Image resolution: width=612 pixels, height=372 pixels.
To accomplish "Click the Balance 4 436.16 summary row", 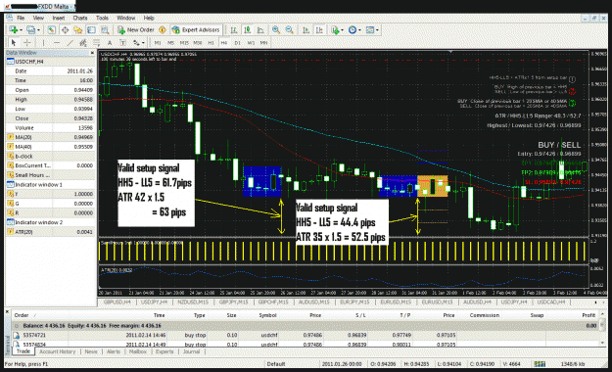I will (305, 326).
